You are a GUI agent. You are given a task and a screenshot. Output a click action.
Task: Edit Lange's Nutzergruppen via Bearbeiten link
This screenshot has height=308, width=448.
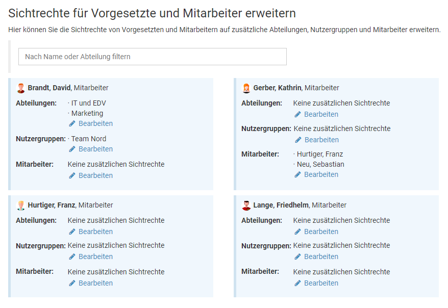coord(321,256)
